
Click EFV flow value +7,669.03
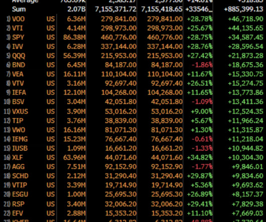pyautogui.click(x=247, y=213)
